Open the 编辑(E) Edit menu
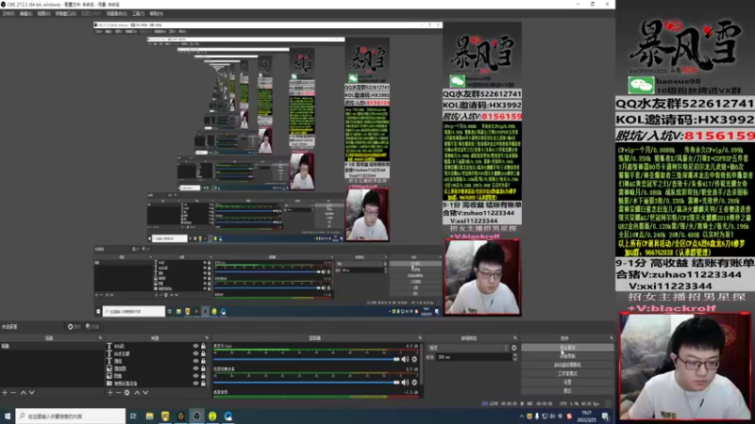This screenshot has width=755, height=424. coord(26,13)
